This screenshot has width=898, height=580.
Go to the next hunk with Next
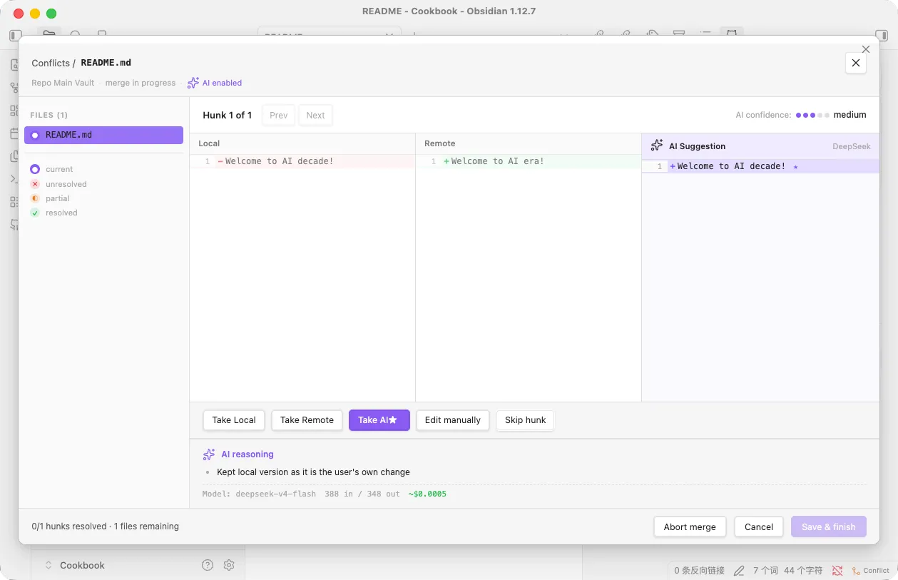(x=315, y=116)
